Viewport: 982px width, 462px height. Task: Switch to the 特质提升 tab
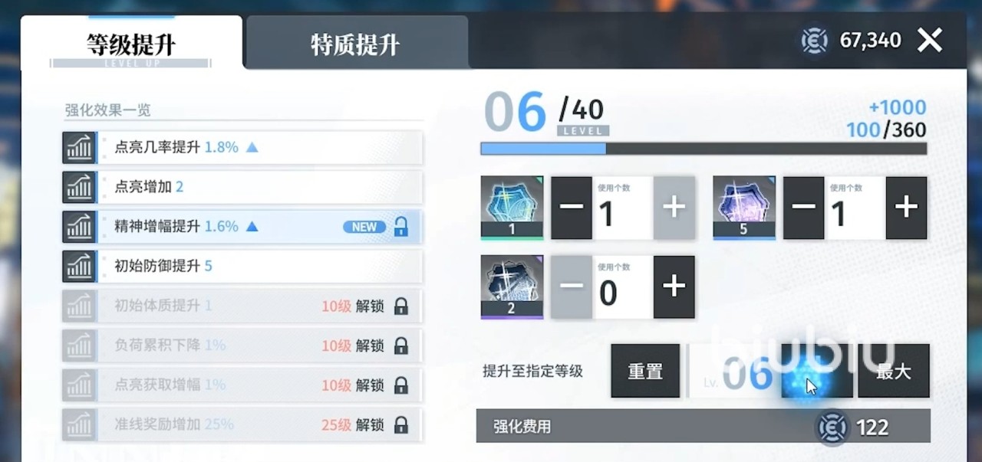tap(357, 43)
